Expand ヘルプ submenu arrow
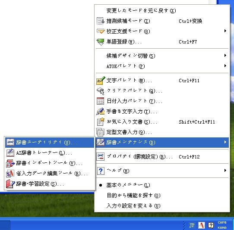 225,171
